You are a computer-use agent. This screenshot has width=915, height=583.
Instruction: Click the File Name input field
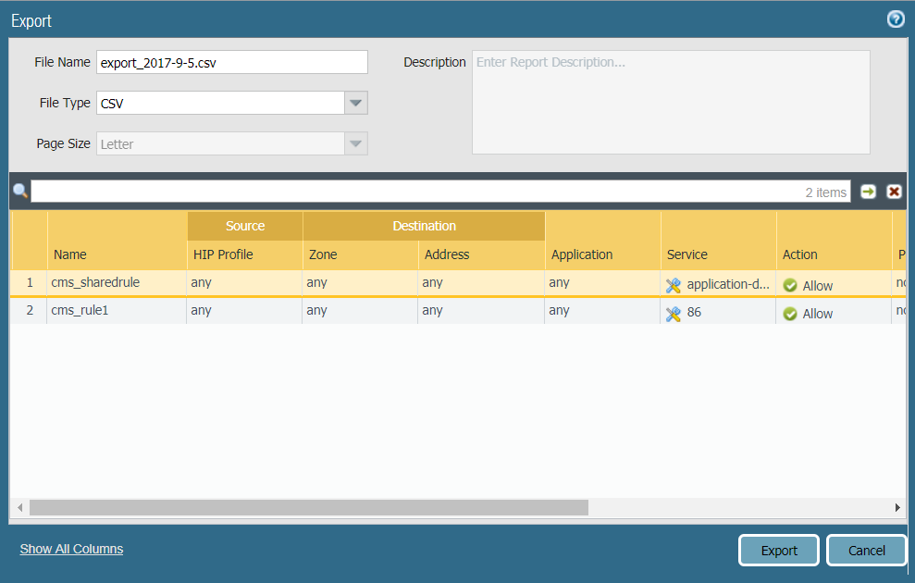tap(232, 62)
